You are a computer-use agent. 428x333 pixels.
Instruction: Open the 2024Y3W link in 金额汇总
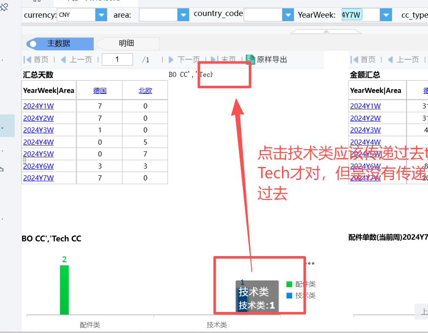365,130
